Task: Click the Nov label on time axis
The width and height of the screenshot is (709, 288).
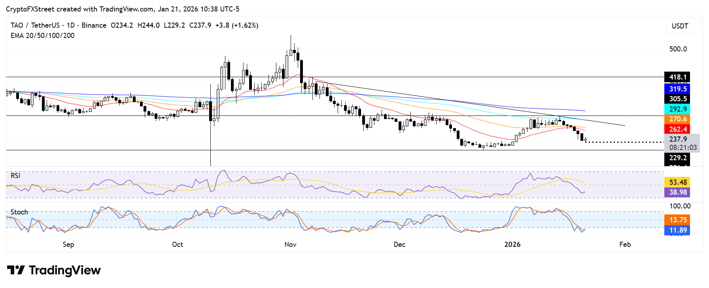Action: [x=290, y=244]
